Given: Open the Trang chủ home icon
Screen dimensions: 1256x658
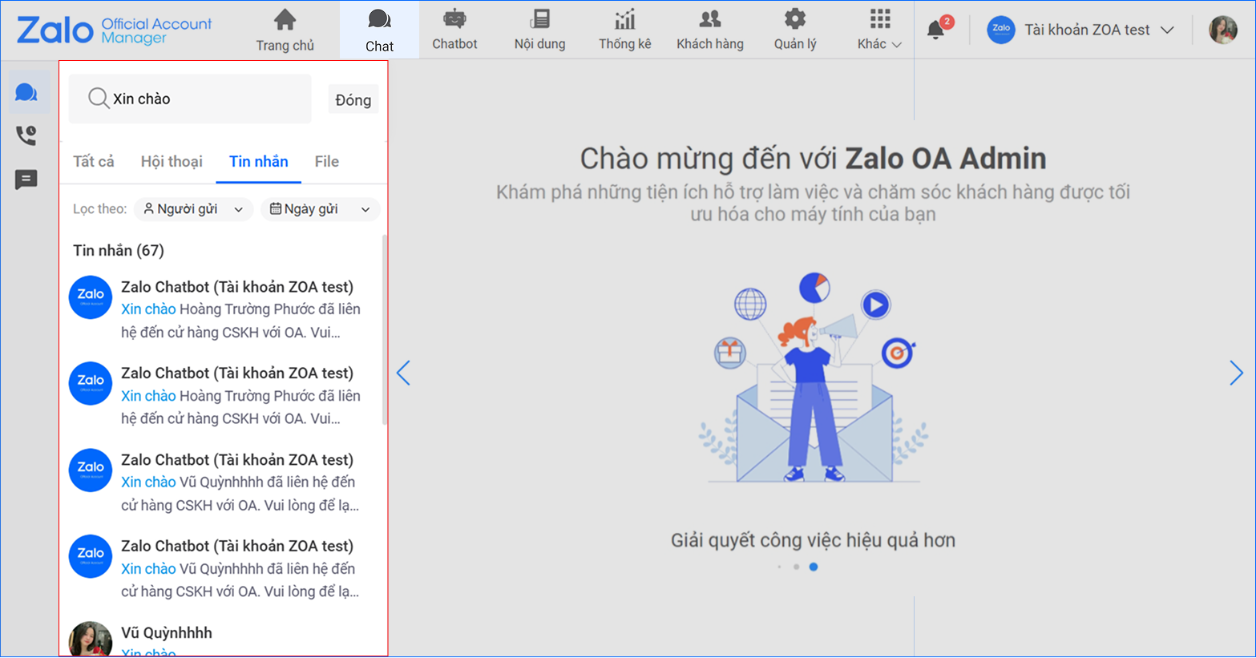Looking at the screenshot, I should (x=285, y=20).
